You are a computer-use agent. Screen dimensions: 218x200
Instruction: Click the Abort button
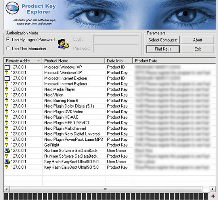[x=197, y=40]
